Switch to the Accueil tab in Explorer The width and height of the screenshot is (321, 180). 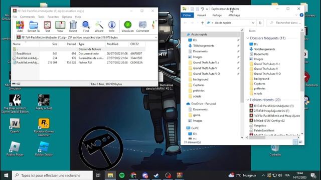(x=202, y=15)
